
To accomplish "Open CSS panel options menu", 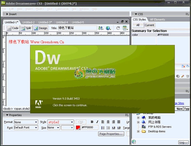I will pyautogui.click(x=187, y=14).
